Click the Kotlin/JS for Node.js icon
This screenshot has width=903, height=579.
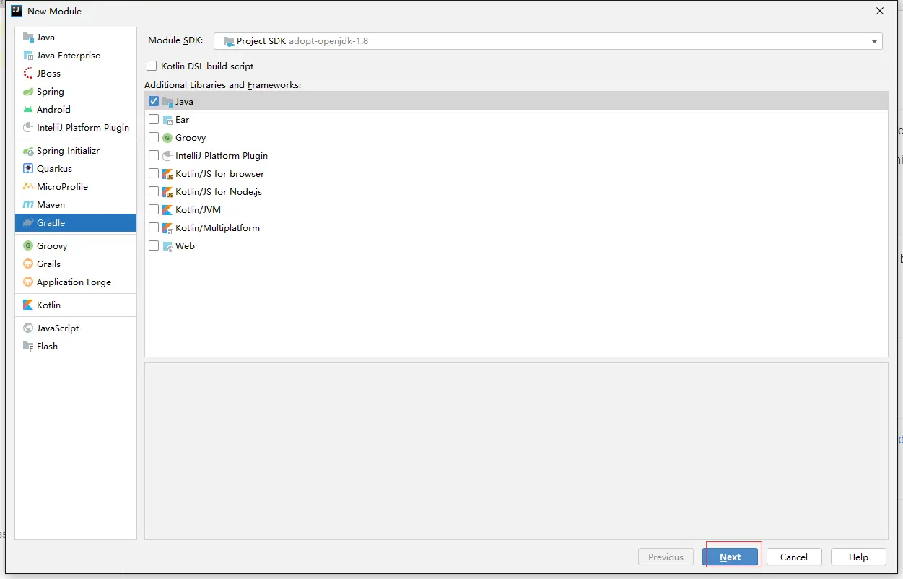[167, 192]
